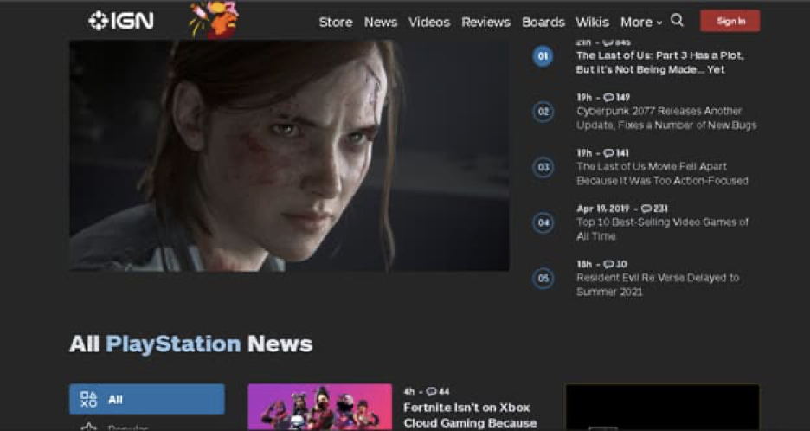The width and height of the screenshot is (810, 431).
Task: Open comments bubble showing 149
Action: click(x=617, y=97)
